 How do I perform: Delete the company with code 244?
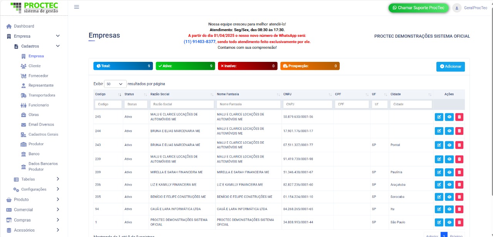pyautogui.click(x=459, y=131)
